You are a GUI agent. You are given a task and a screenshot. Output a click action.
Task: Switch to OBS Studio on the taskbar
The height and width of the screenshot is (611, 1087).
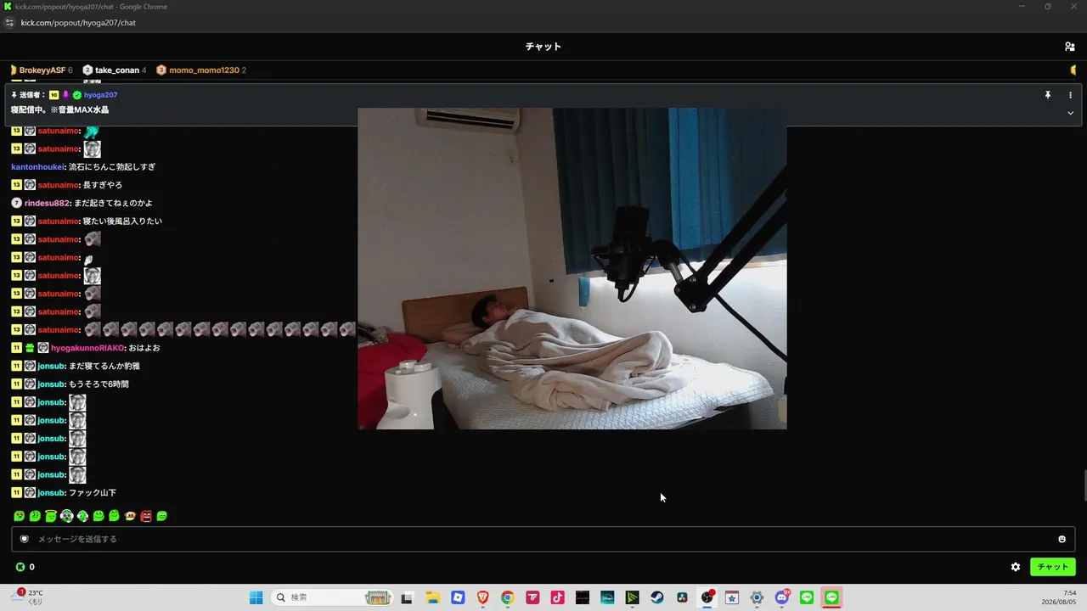(x=707, y=597)
